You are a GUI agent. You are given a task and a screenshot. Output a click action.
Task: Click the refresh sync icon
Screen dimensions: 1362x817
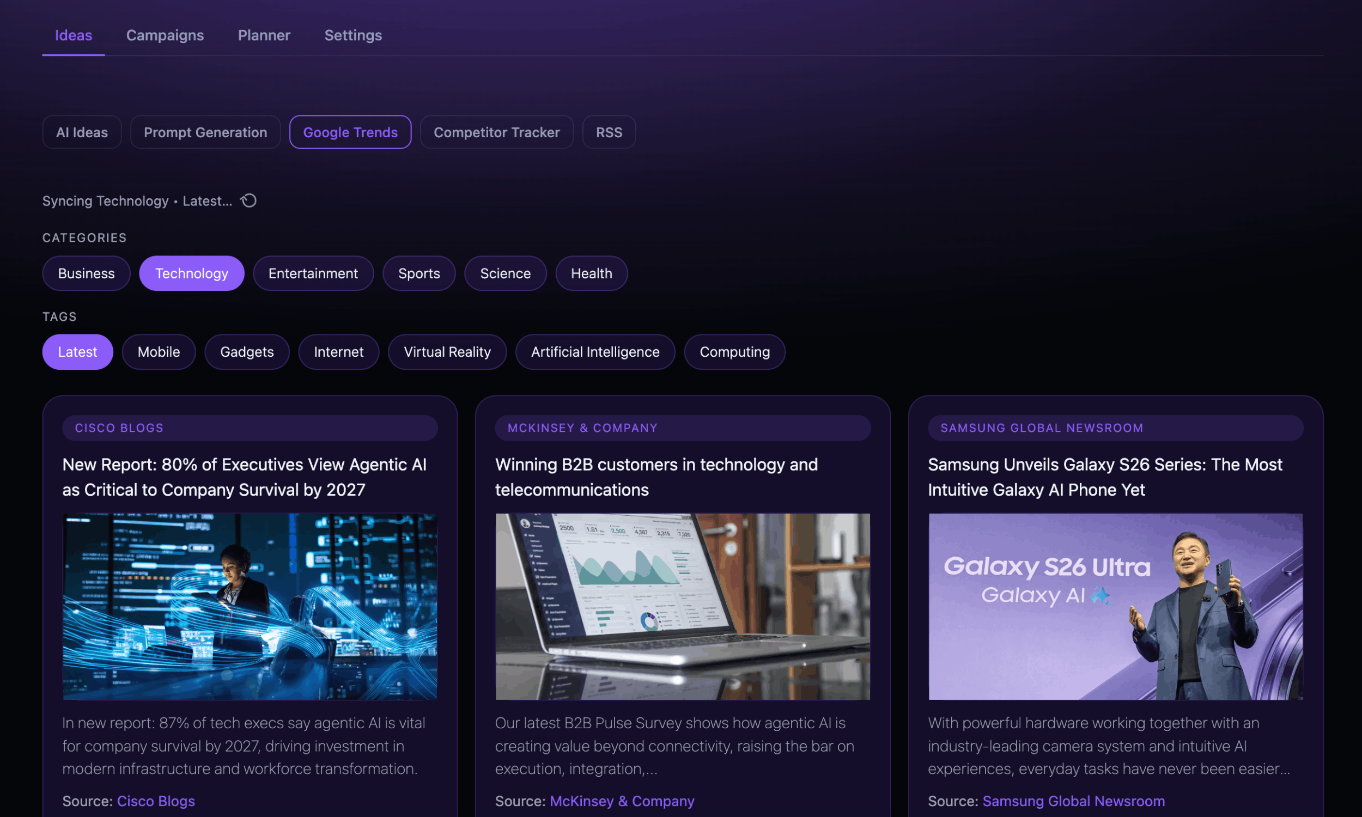coord(249,201)
